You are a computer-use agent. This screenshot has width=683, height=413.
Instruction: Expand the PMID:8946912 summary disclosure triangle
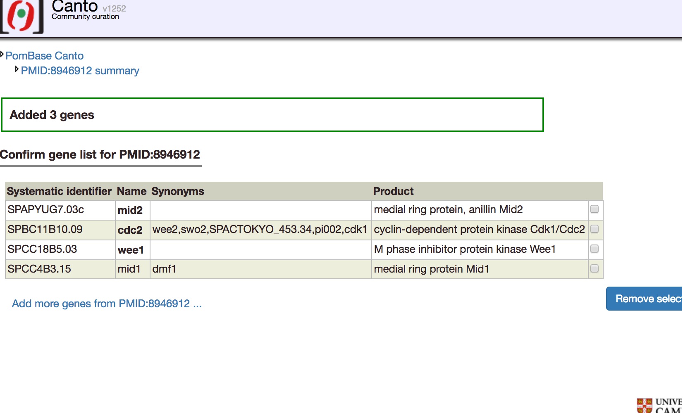[x=17, y=69]
